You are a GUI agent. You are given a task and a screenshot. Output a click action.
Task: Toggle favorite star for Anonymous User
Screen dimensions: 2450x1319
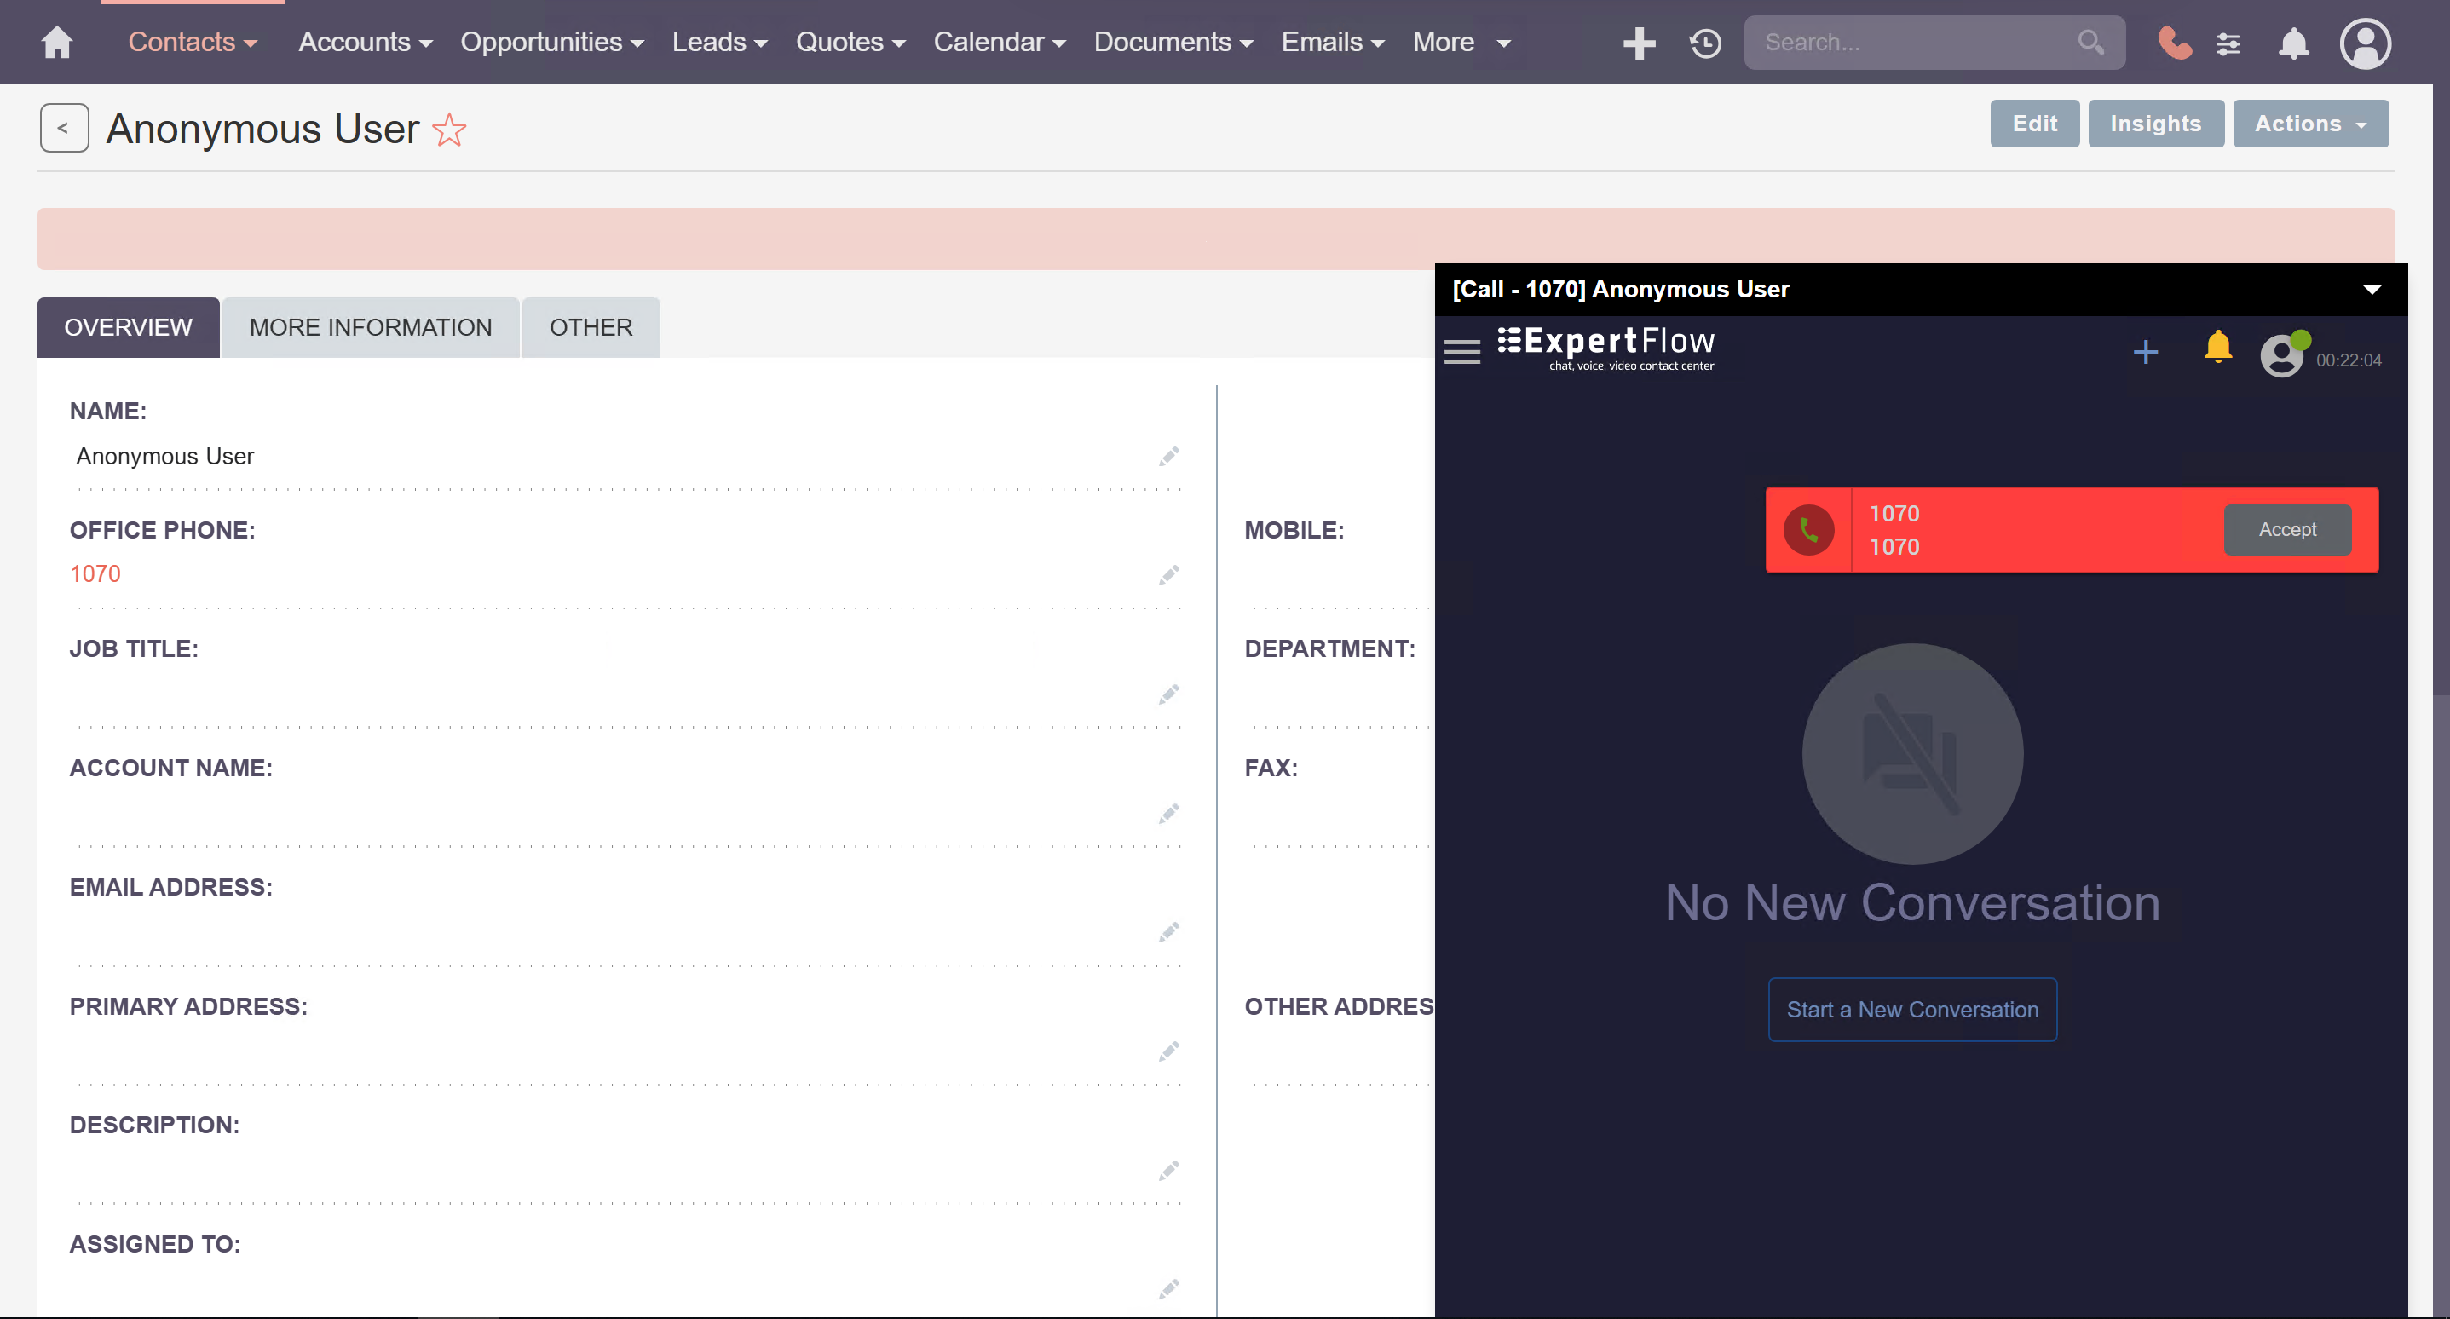tap(449, 130)
